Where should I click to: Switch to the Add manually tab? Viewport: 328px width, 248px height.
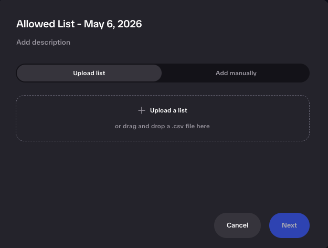coord(236,73)
